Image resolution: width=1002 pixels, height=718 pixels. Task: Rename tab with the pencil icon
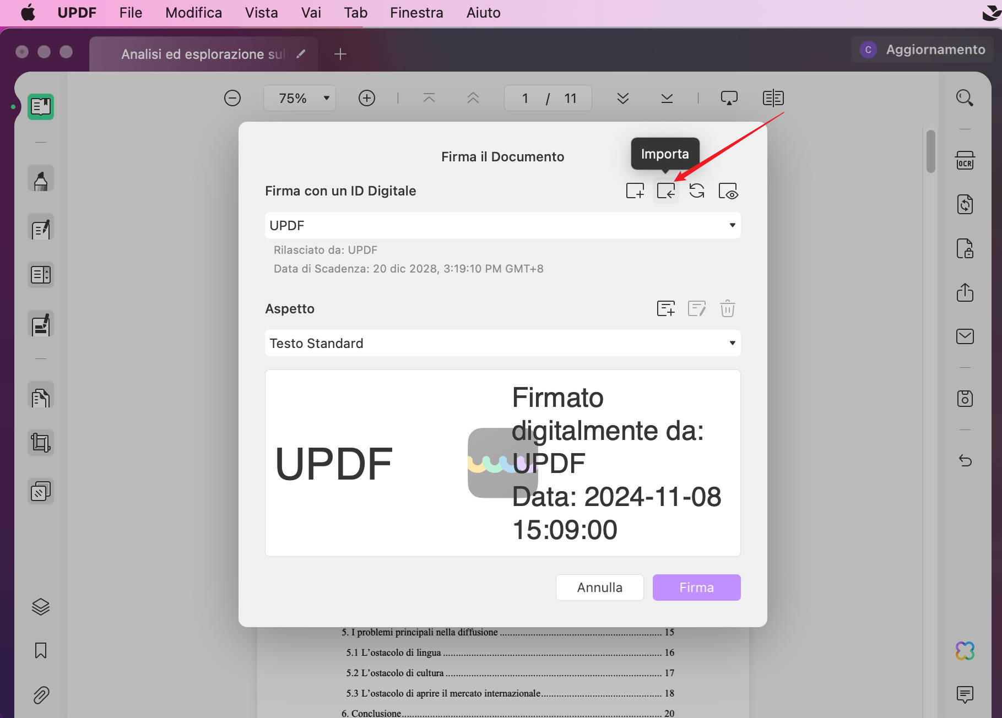point(301,53)
